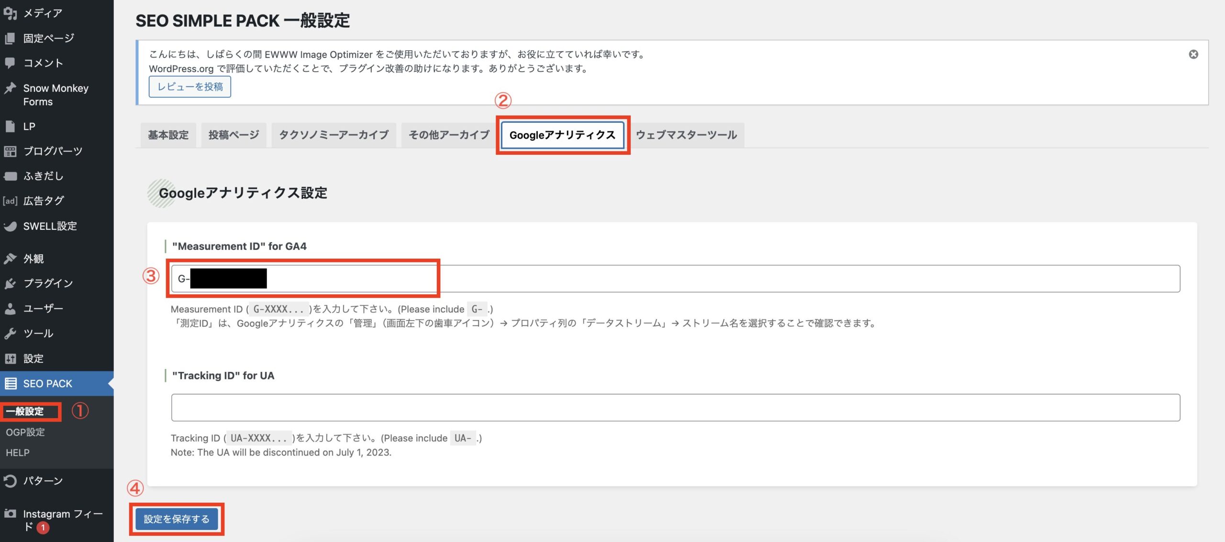
Task: Open the 一般設定 submenu item
Action: click(25, 411)
